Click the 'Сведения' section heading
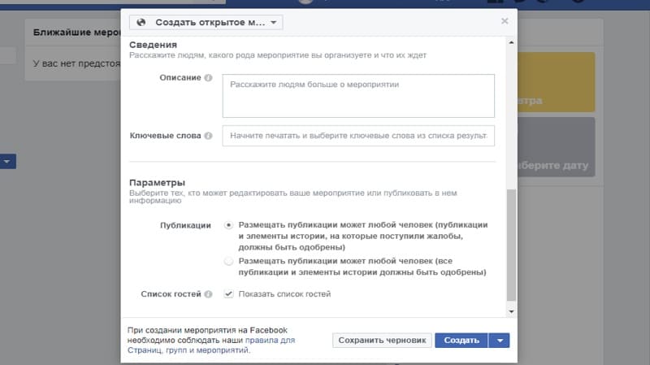Screen dimensions: 650x365 pos(153,45)
